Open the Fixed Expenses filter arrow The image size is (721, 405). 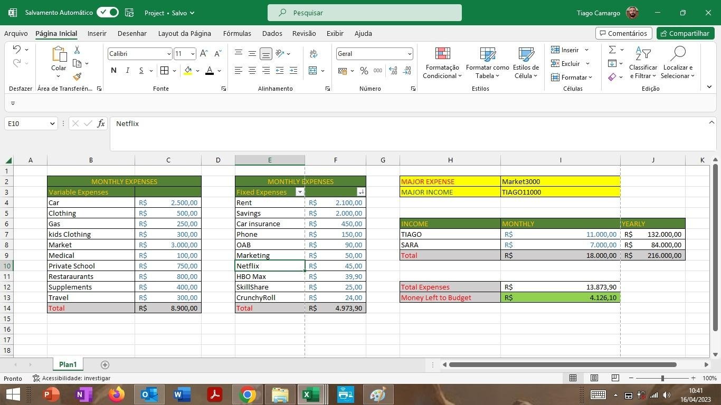tap(299, 192)
